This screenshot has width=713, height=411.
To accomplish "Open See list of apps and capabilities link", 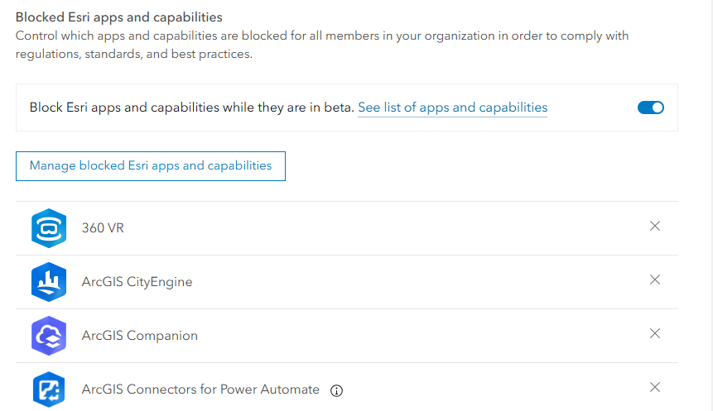I will click(452, 108).
